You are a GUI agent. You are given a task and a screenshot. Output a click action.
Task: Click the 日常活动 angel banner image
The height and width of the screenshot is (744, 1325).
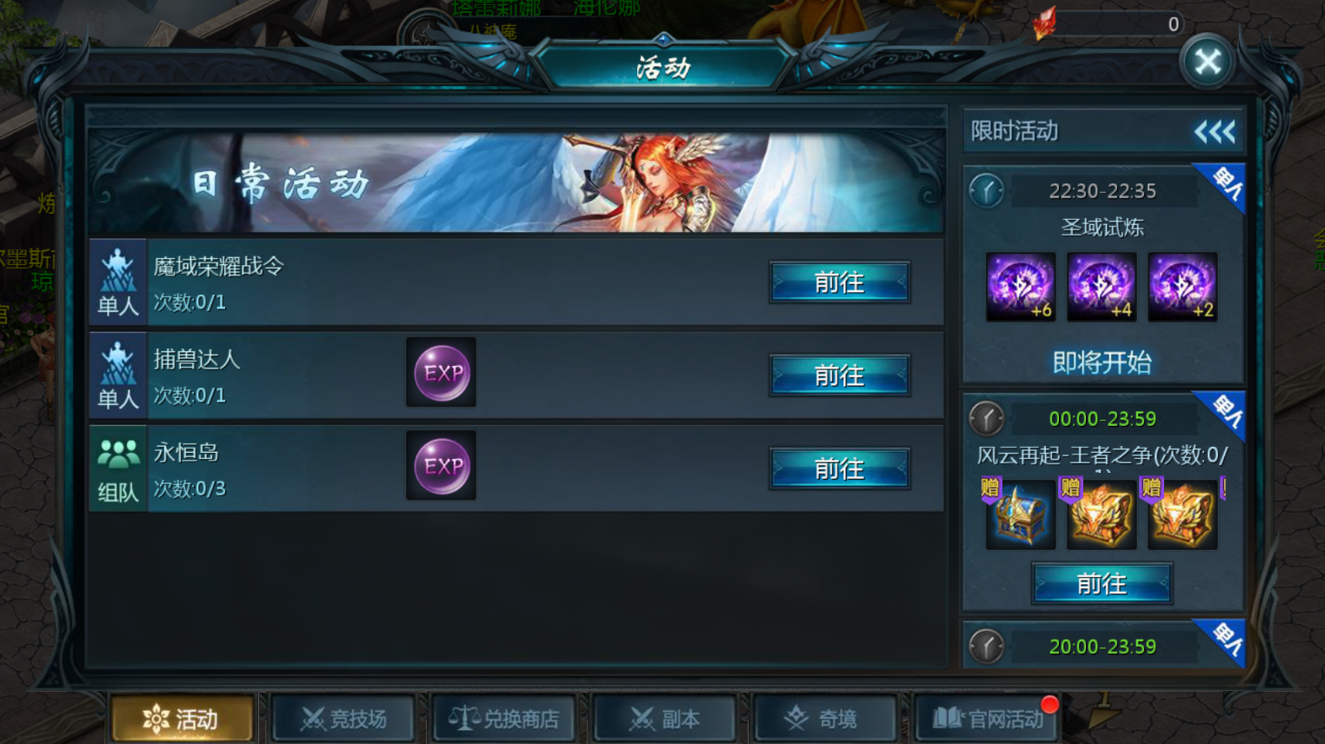pos(516,183)
